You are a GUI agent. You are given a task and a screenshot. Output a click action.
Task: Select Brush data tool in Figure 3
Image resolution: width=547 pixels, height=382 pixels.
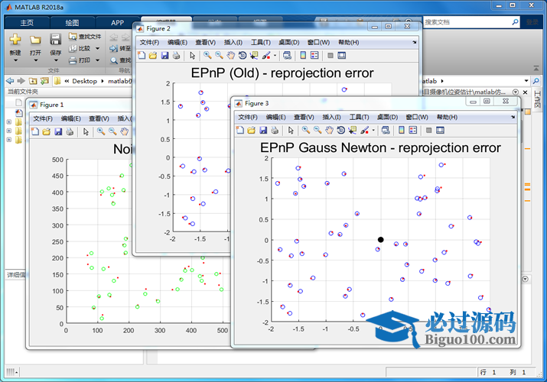point(365,130)
